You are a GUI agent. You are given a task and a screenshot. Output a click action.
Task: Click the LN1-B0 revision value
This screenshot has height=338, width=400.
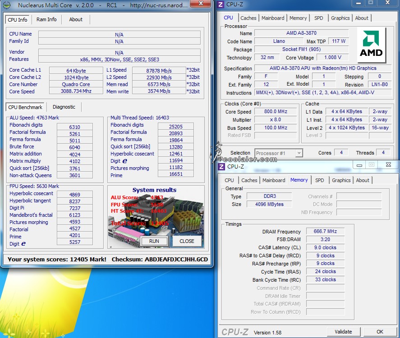tap(380, 85)
